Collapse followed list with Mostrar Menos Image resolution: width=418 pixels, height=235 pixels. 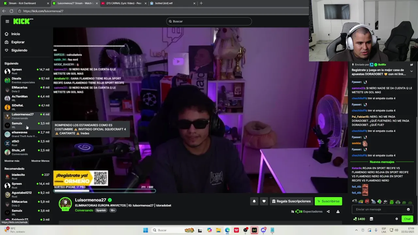pyautogui.click(x=40, y=161)
